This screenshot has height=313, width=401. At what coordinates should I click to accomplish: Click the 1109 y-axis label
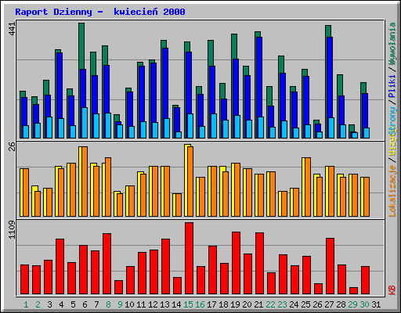click(13, 229)
